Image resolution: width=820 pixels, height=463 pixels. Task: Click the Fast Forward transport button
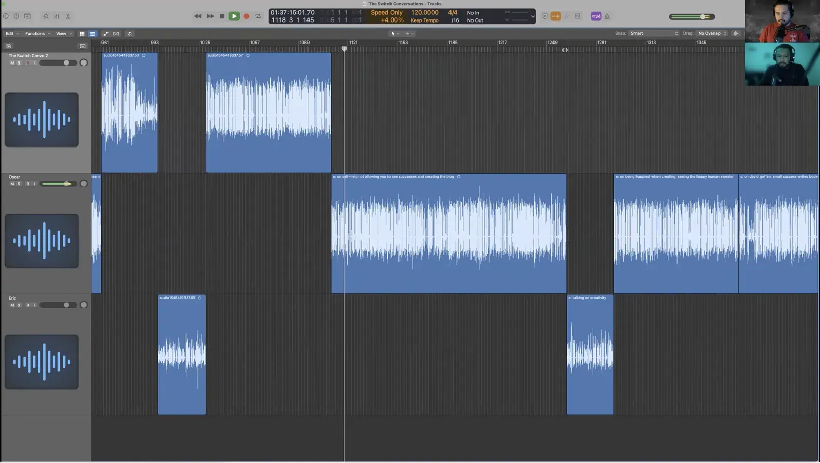tap(210, 16)
